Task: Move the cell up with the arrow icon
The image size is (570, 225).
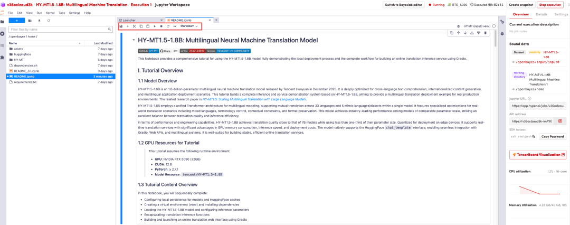Action: click(x=458, y=33)
